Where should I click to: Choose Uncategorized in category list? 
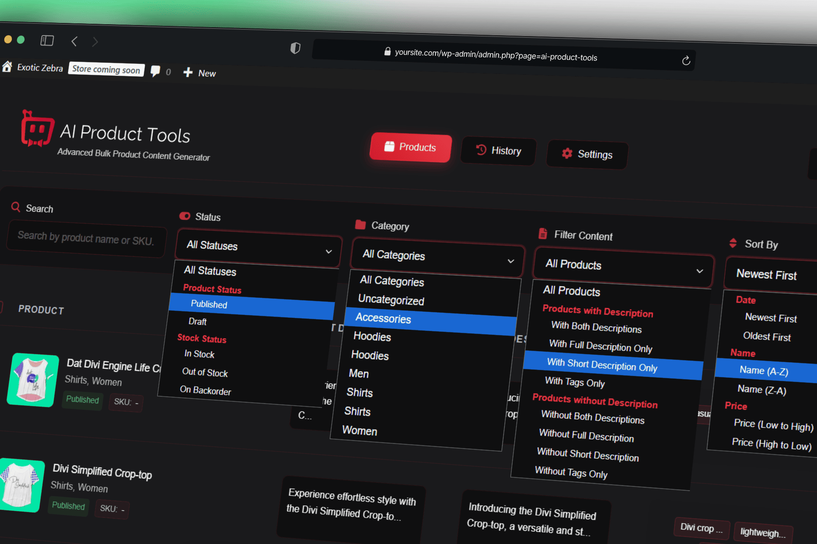[391, 300]
